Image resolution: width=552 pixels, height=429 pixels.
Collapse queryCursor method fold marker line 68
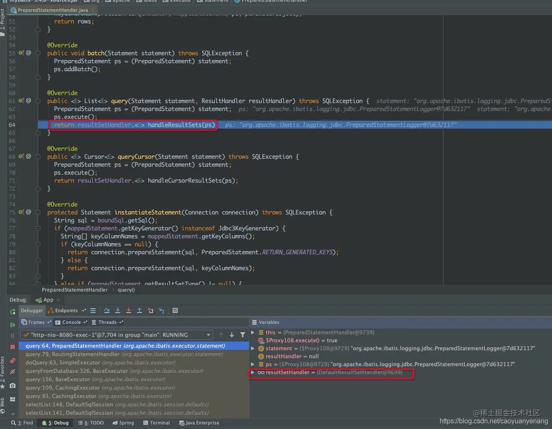click(38, 157)
